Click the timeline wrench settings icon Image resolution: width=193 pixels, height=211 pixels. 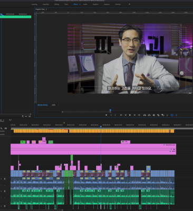click(2, 128)
